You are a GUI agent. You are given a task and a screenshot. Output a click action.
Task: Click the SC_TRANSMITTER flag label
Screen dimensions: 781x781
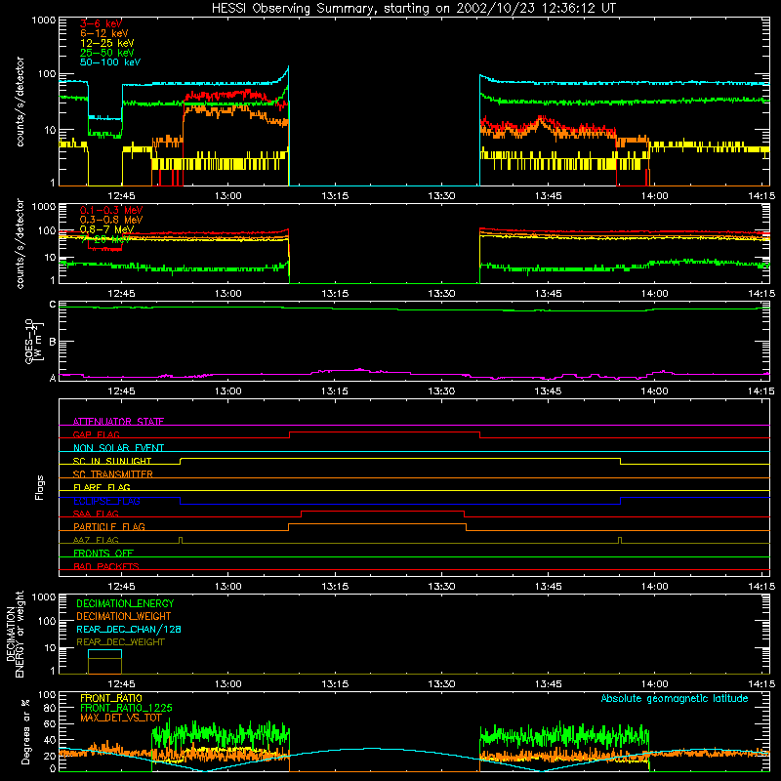coord(112,474)
